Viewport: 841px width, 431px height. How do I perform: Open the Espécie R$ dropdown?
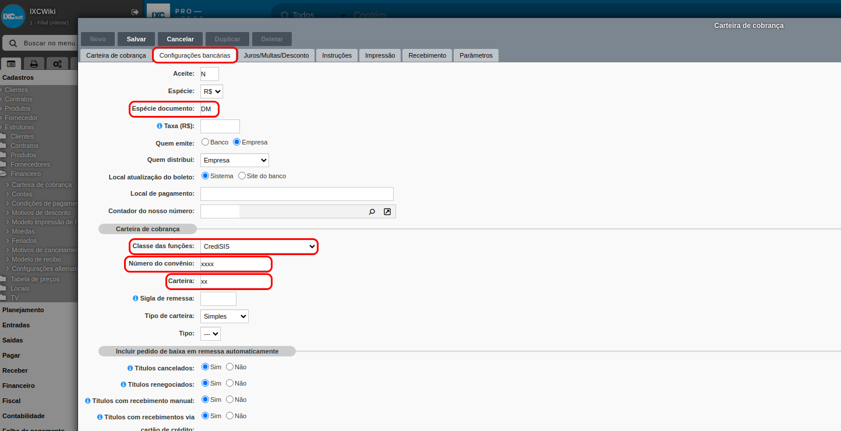click(x=211, y=91)
